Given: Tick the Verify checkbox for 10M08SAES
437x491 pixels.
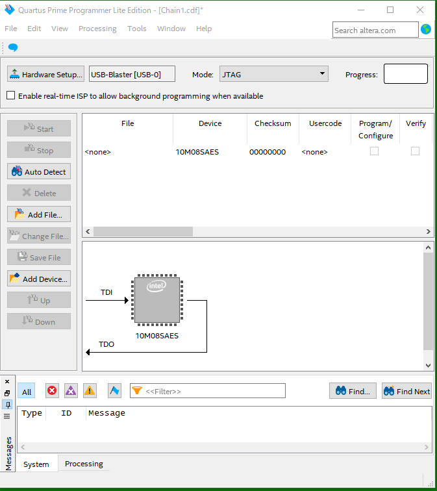Looking at the screenshot, I should pos(415,151).
